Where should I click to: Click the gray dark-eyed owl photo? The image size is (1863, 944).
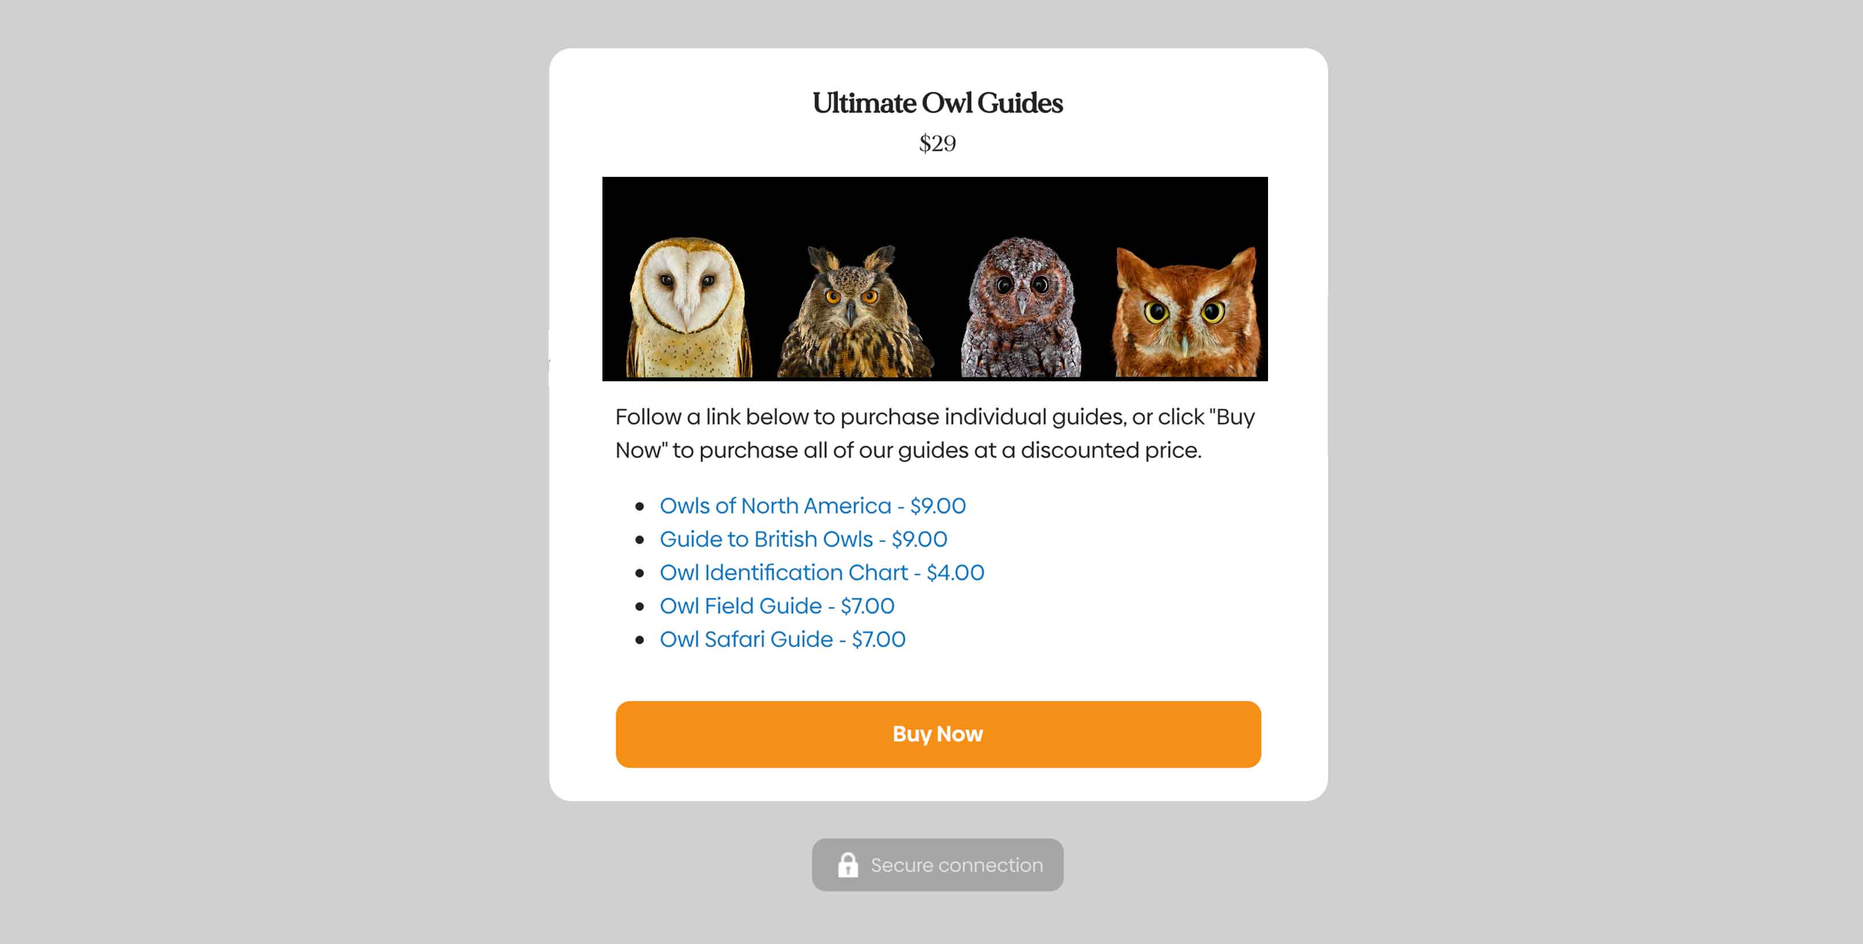point(1021,307)
